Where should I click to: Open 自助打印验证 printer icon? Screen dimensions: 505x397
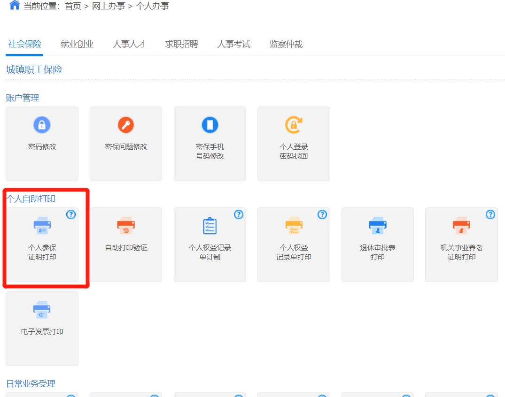125,226
